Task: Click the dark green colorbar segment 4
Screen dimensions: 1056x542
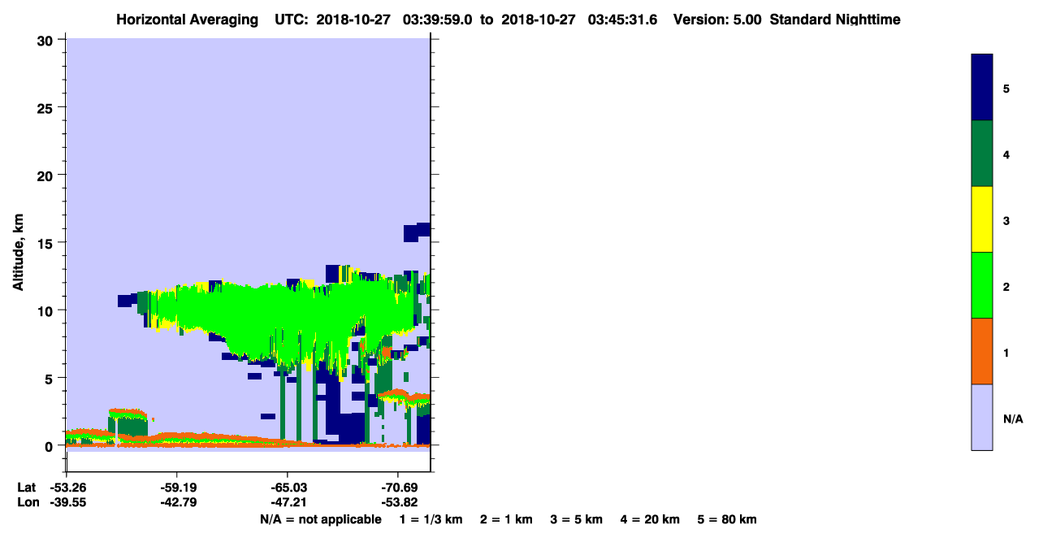Action: point(982,154)
